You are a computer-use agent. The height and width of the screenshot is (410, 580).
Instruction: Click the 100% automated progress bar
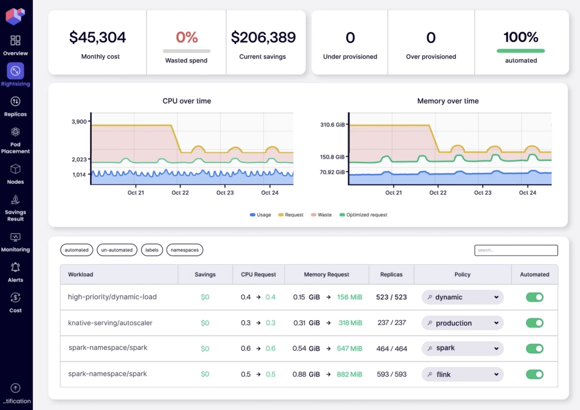521,51
